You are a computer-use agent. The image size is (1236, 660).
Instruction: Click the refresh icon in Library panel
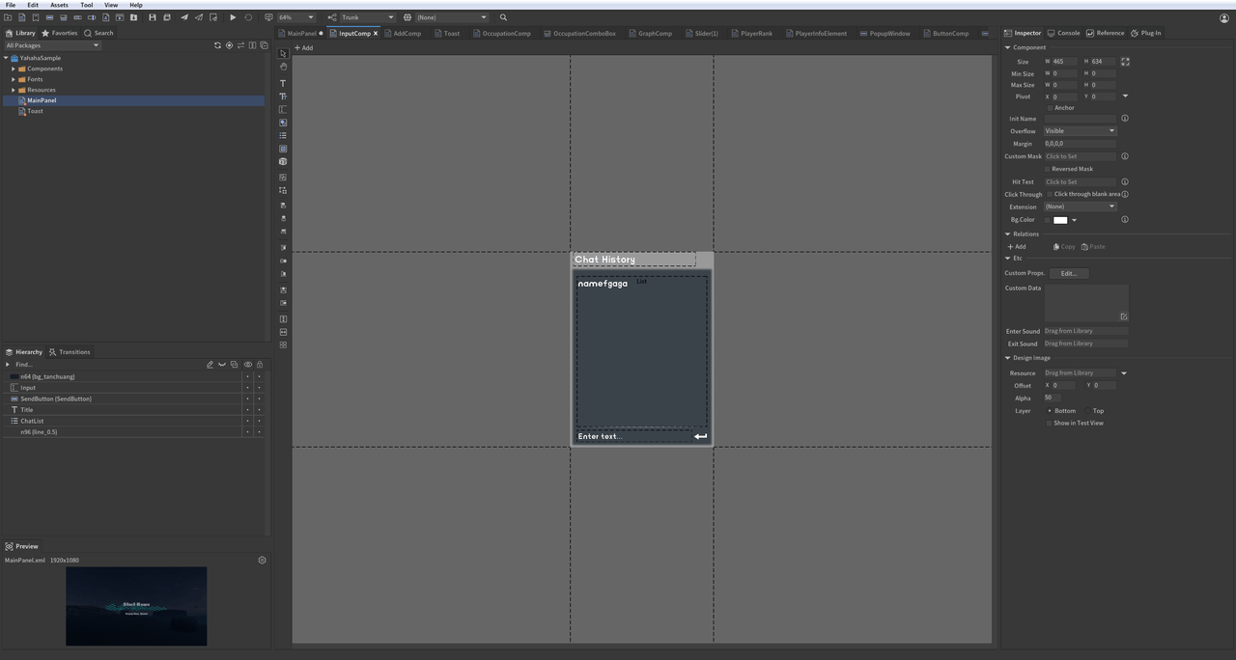(217, 45)
